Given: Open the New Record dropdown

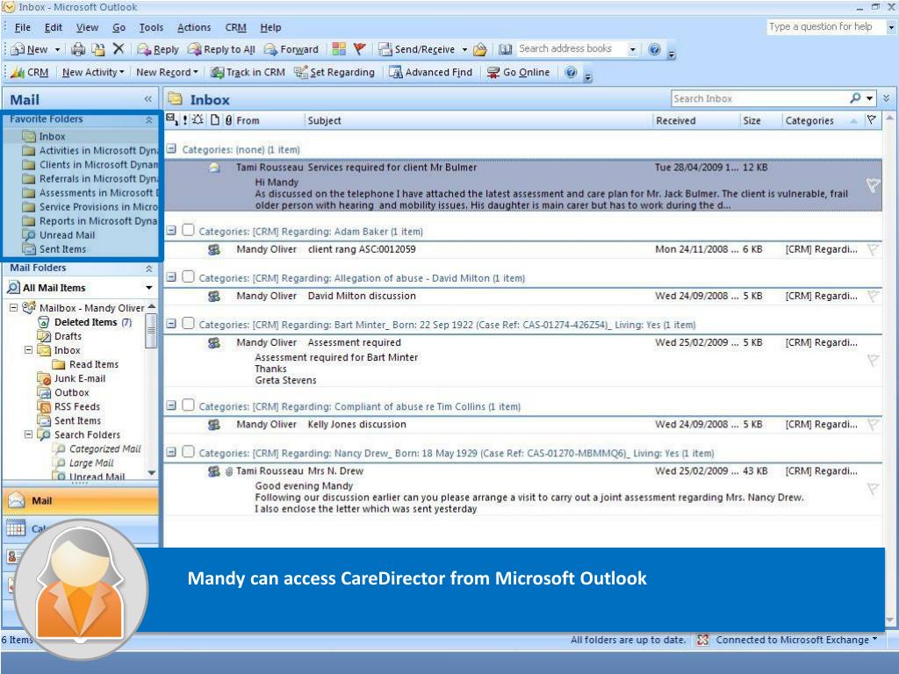Looking at the screenshot, I should tap(167, 72).
